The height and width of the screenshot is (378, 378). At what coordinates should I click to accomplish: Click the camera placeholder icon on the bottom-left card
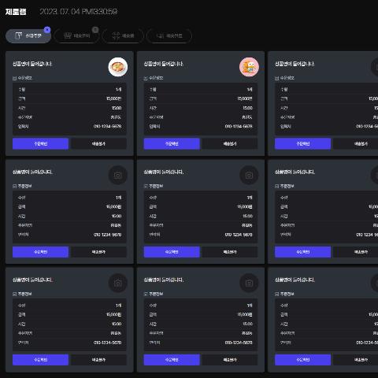click(x=118, y=283)
